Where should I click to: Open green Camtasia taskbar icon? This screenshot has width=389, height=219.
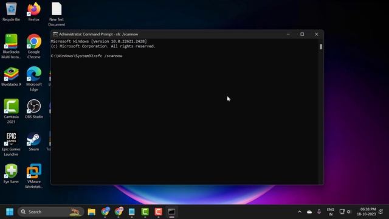pyautogui.click(x=145, y=212)
